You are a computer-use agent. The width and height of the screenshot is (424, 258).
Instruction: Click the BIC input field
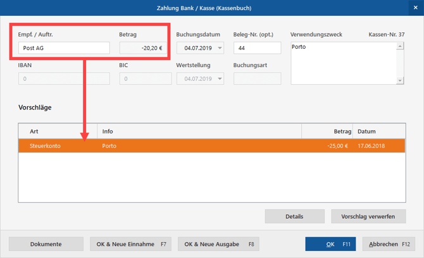point(145,79)
